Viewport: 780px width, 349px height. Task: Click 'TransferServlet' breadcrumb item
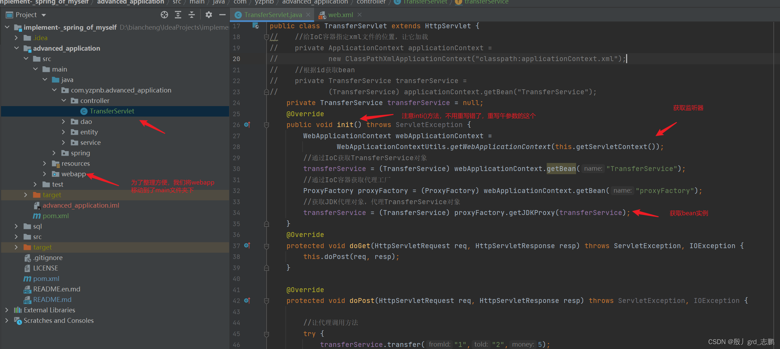425,2
